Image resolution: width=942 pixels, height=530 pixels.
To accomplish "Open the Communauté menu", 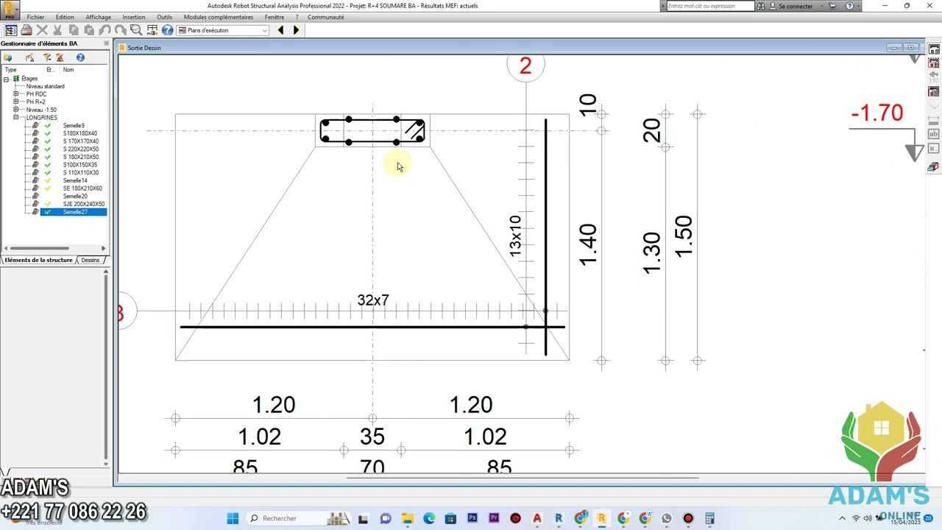I will 326,17.
